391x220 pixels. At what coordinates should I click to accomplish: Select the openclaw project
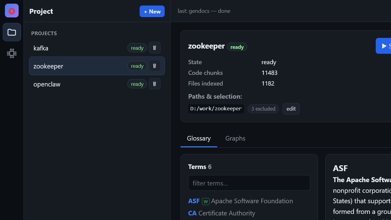[x=97, y=84]
